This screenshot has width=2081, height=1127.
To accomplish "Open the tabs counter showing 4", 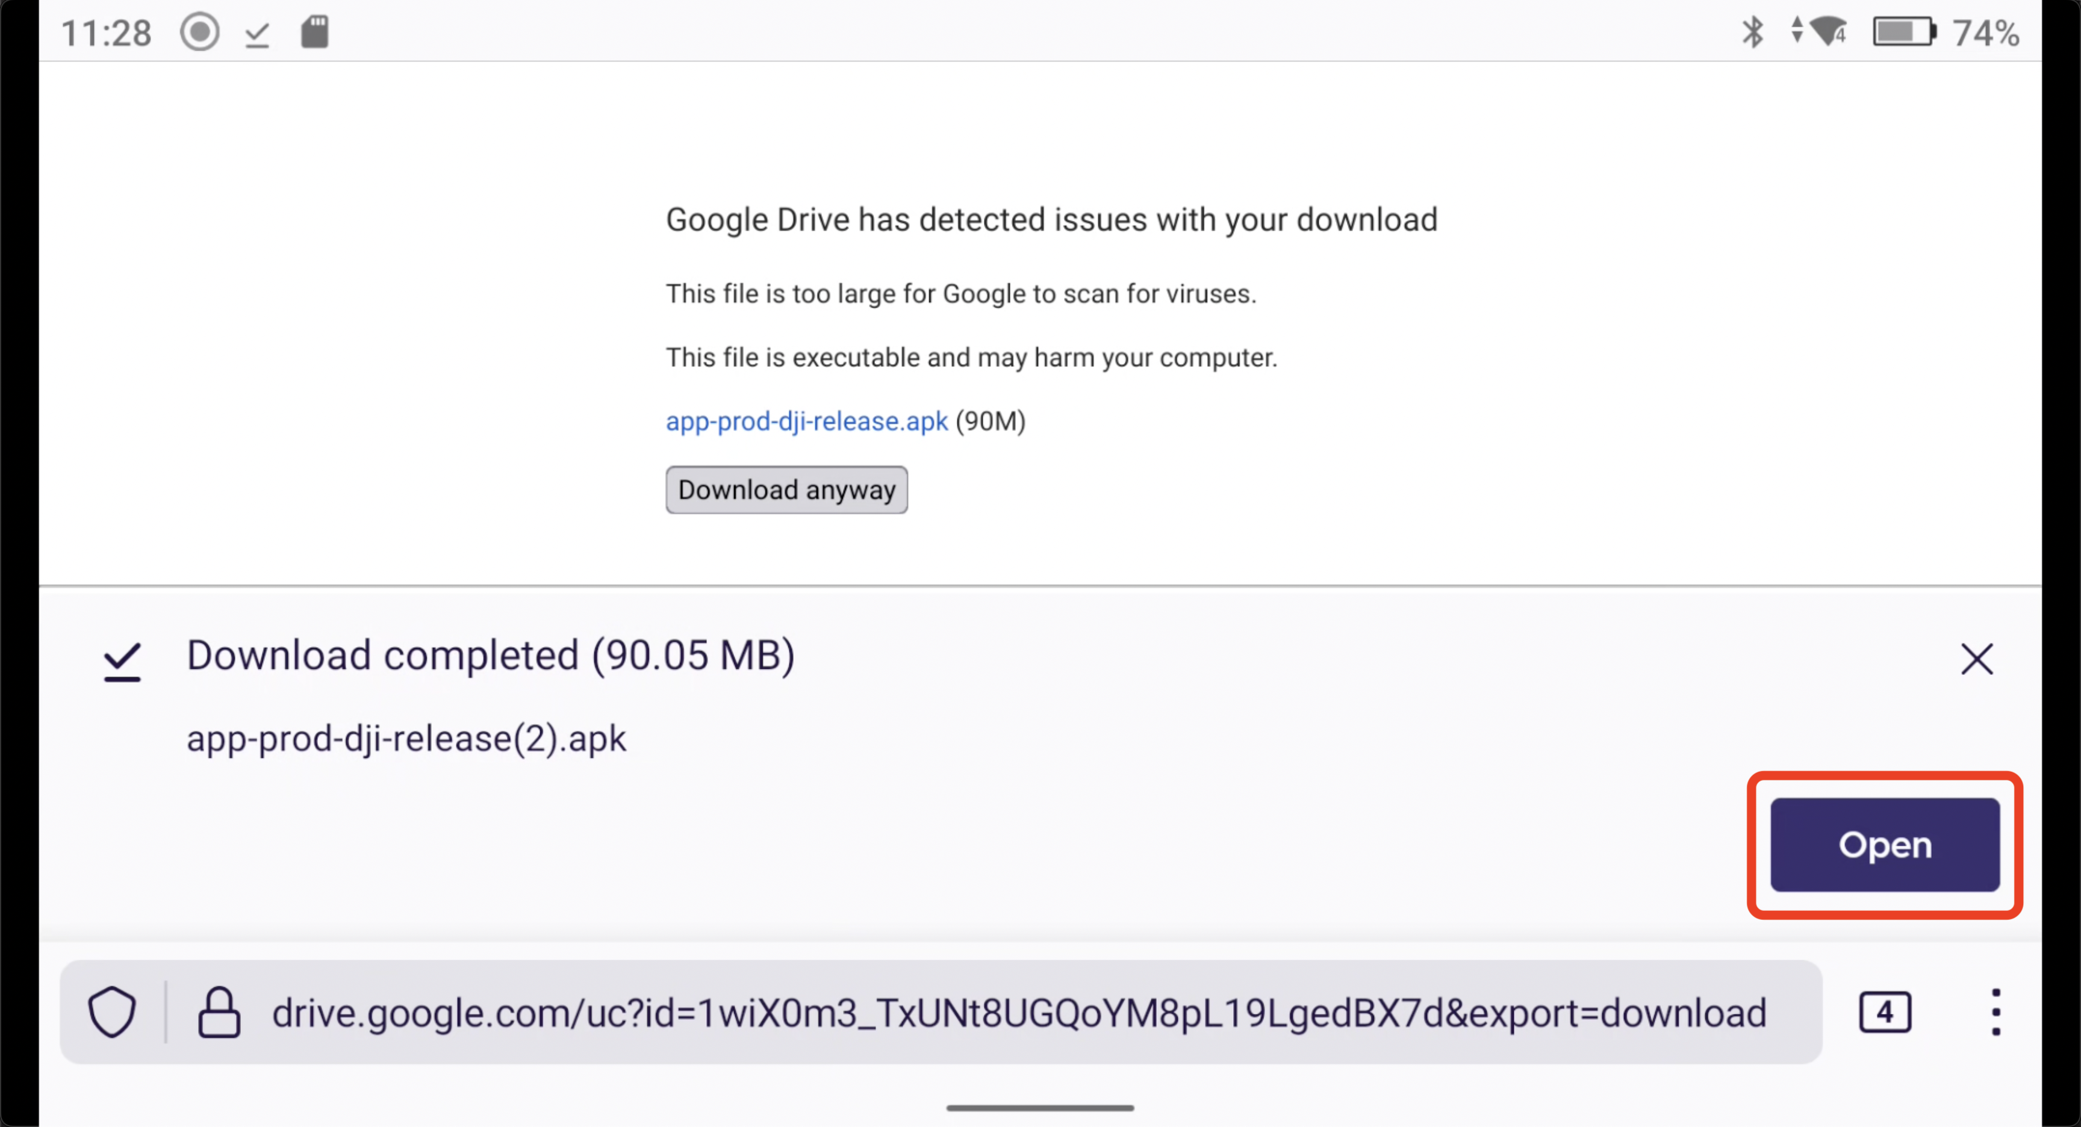I will point(1885,1012).
